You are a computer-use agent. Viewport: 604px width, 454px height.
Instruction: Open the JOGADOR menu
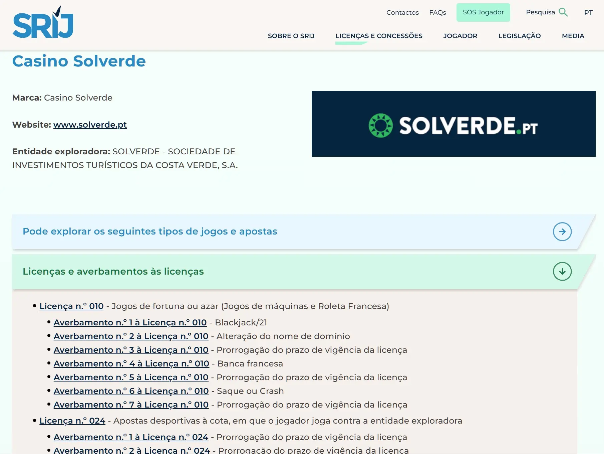click(460, 36)
